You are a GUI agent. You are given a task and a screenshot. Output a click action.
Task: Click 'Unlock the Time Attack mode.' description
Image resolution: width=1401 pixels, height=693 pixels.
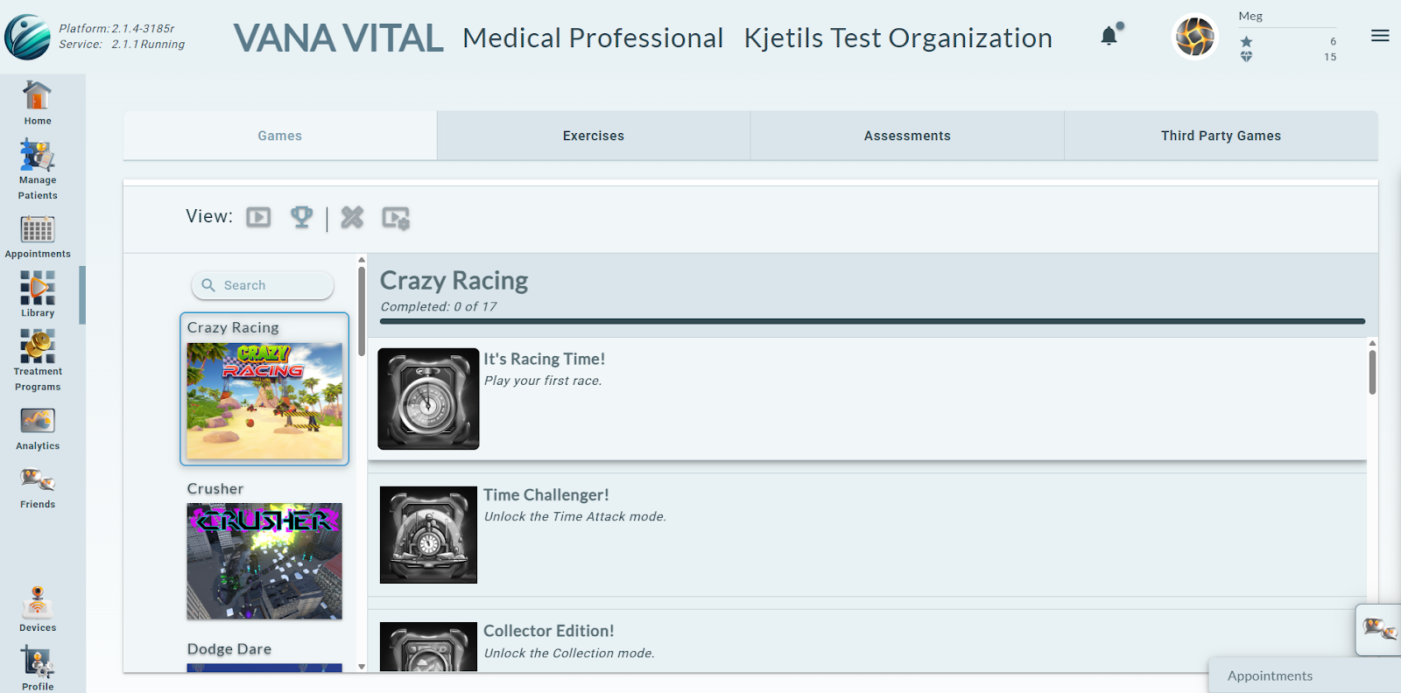click(x=575, y=516)
